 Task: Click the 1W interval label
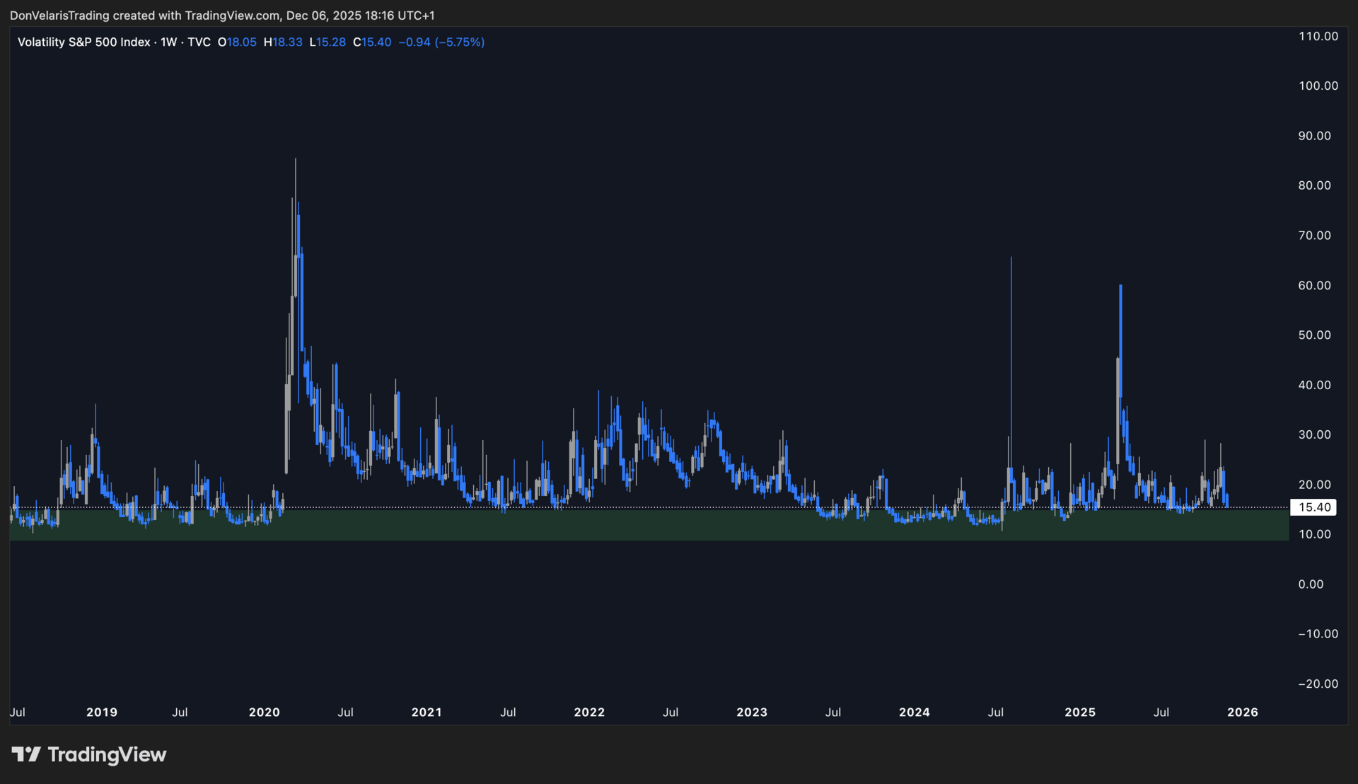[168, 42]
